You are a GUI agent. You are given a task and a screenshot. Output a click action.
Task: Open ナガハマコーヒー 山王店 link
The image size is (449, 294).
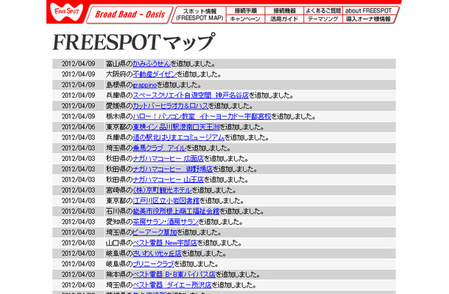pyautogui.click(x=168, y=179)
